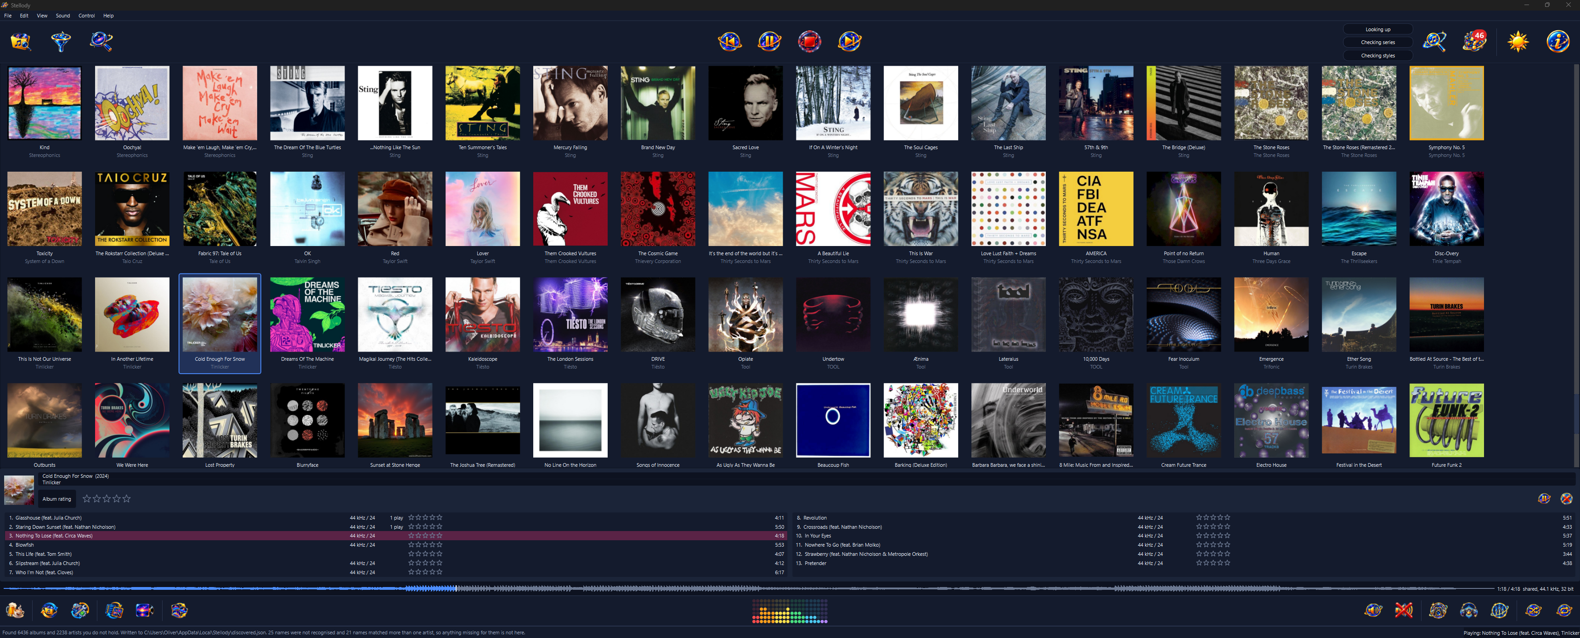Click the Checking styles status pill

[1377, 56]
